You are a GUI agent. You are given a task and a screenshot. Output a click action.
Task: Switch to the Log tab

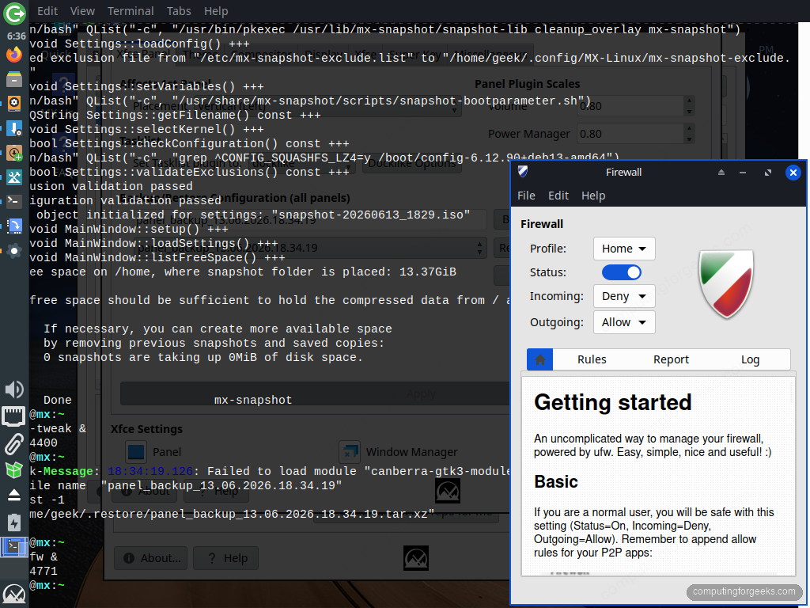[750, 359]
